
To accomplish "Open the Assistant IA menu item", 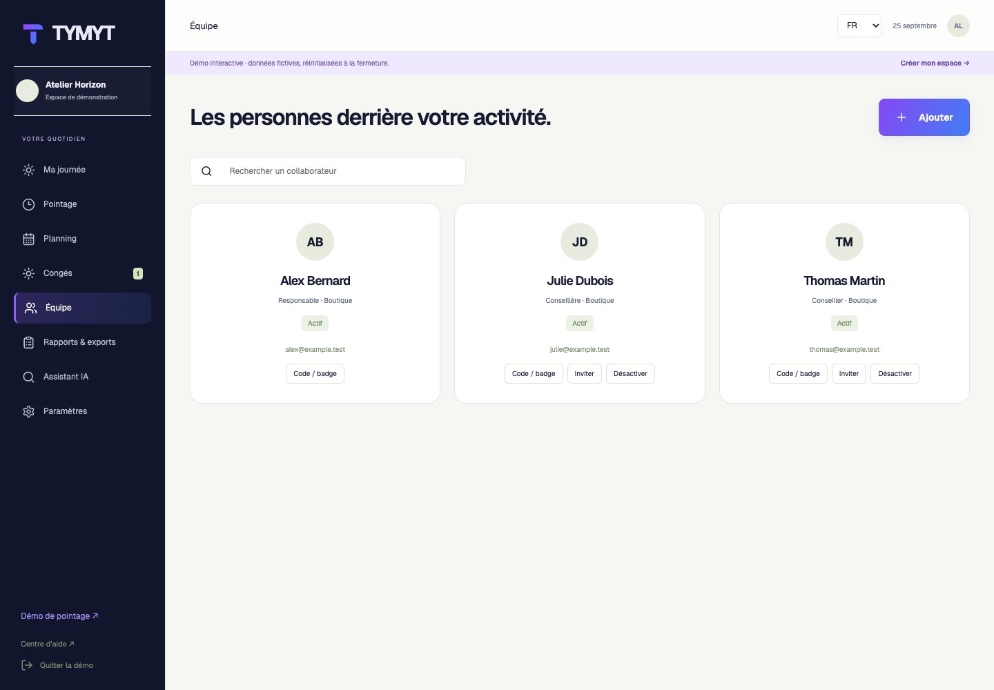I will click(x=82, y=377).
